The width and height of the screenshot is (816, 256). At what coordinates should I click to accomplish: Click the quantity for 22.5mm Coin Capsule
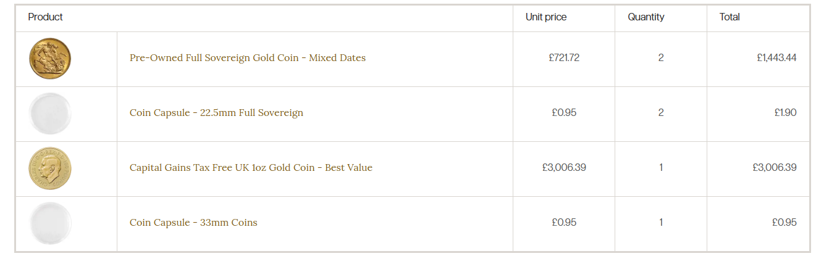(x=661, y=113)
